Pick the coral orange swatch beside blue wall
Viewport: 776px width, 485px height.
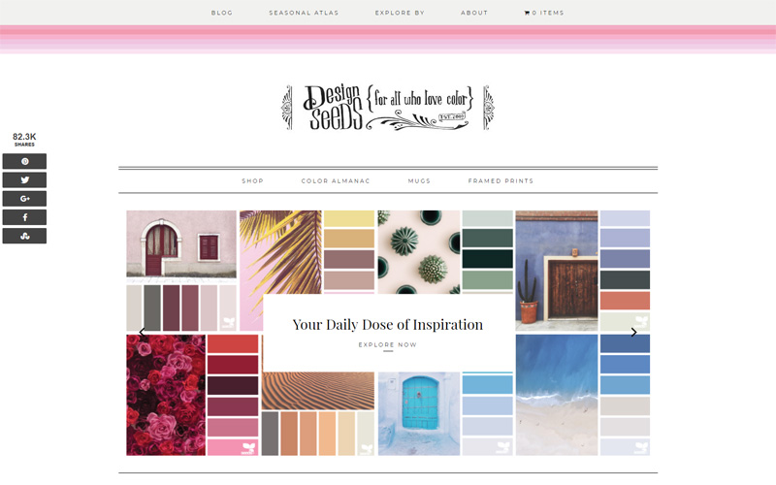pyautogui.click(x=625, y=301)
